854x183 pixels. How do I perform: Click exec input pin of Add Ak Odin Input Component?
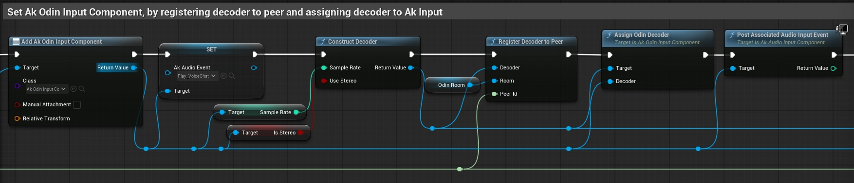tap(17, 54)
